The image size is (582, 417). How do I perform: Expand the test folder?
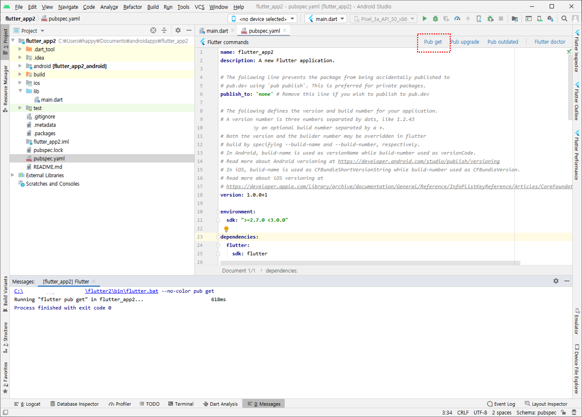pos(20,108)
